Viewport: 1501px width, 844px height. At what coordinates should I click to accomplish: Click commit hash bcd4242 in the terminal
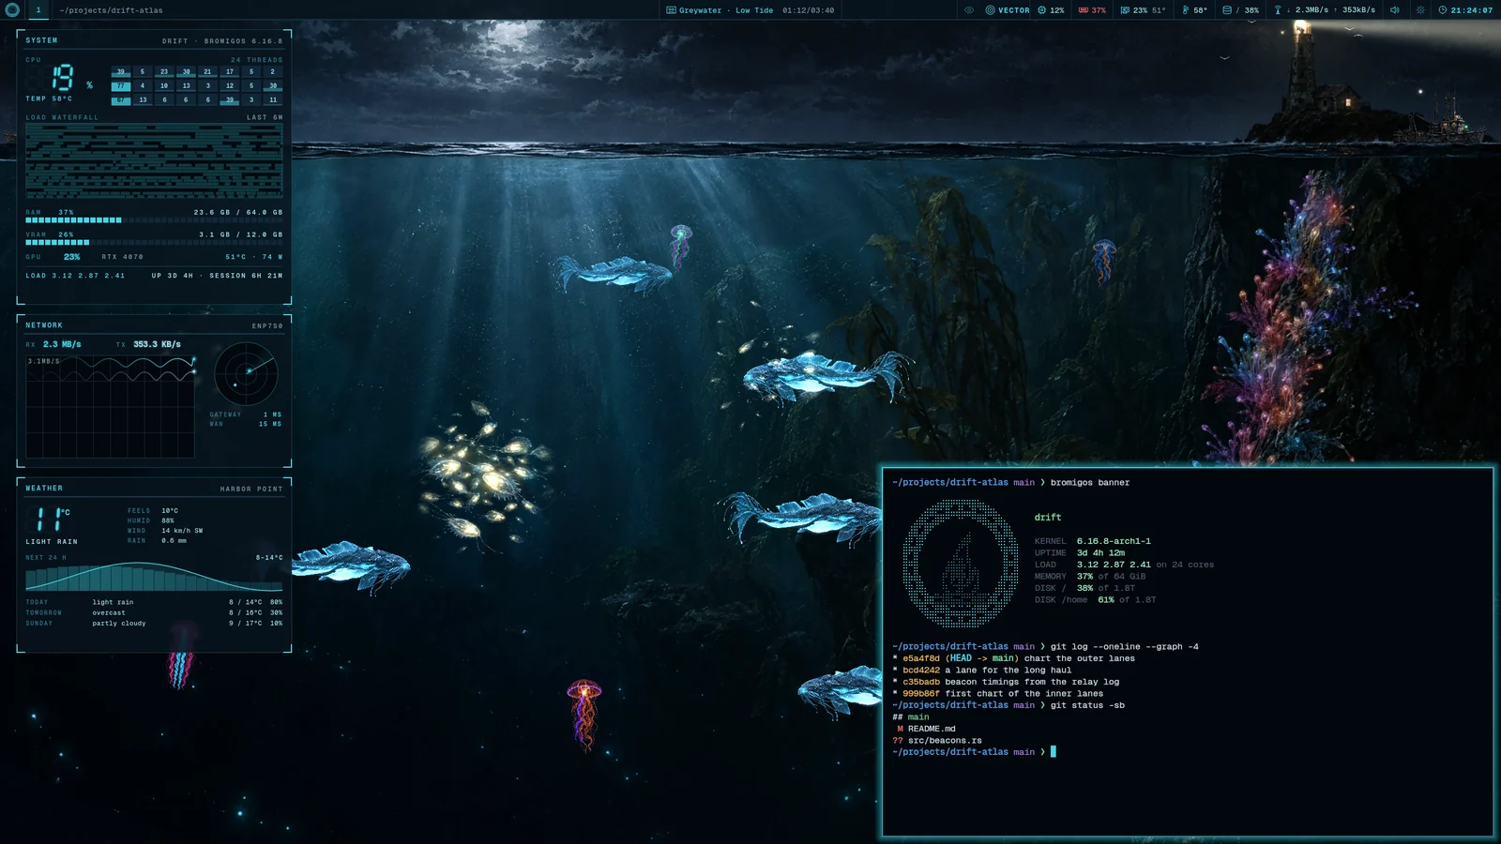921,671
